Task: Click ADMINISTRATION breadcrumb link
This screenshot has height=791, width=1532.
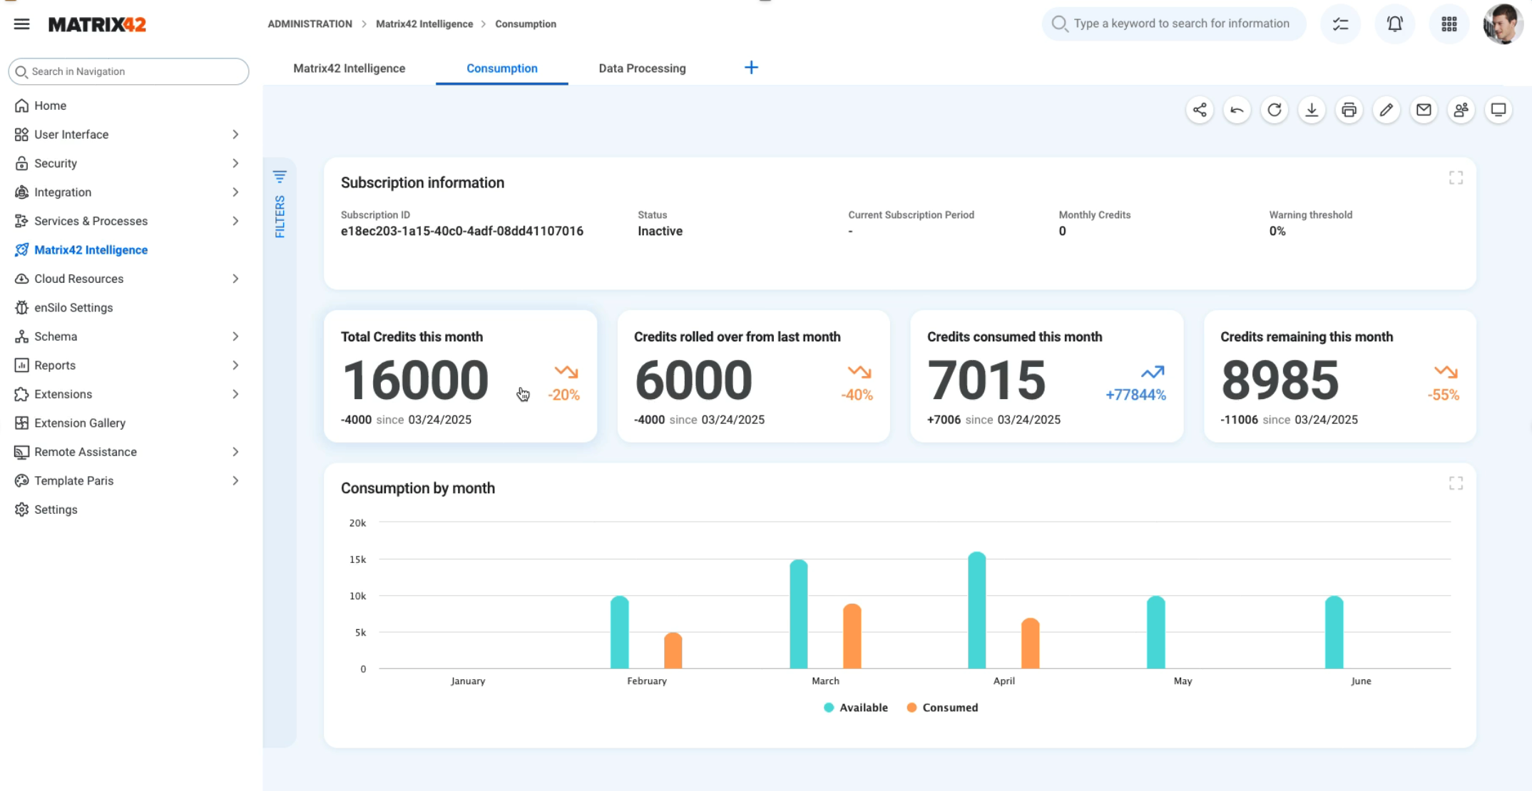Action: 310,24
